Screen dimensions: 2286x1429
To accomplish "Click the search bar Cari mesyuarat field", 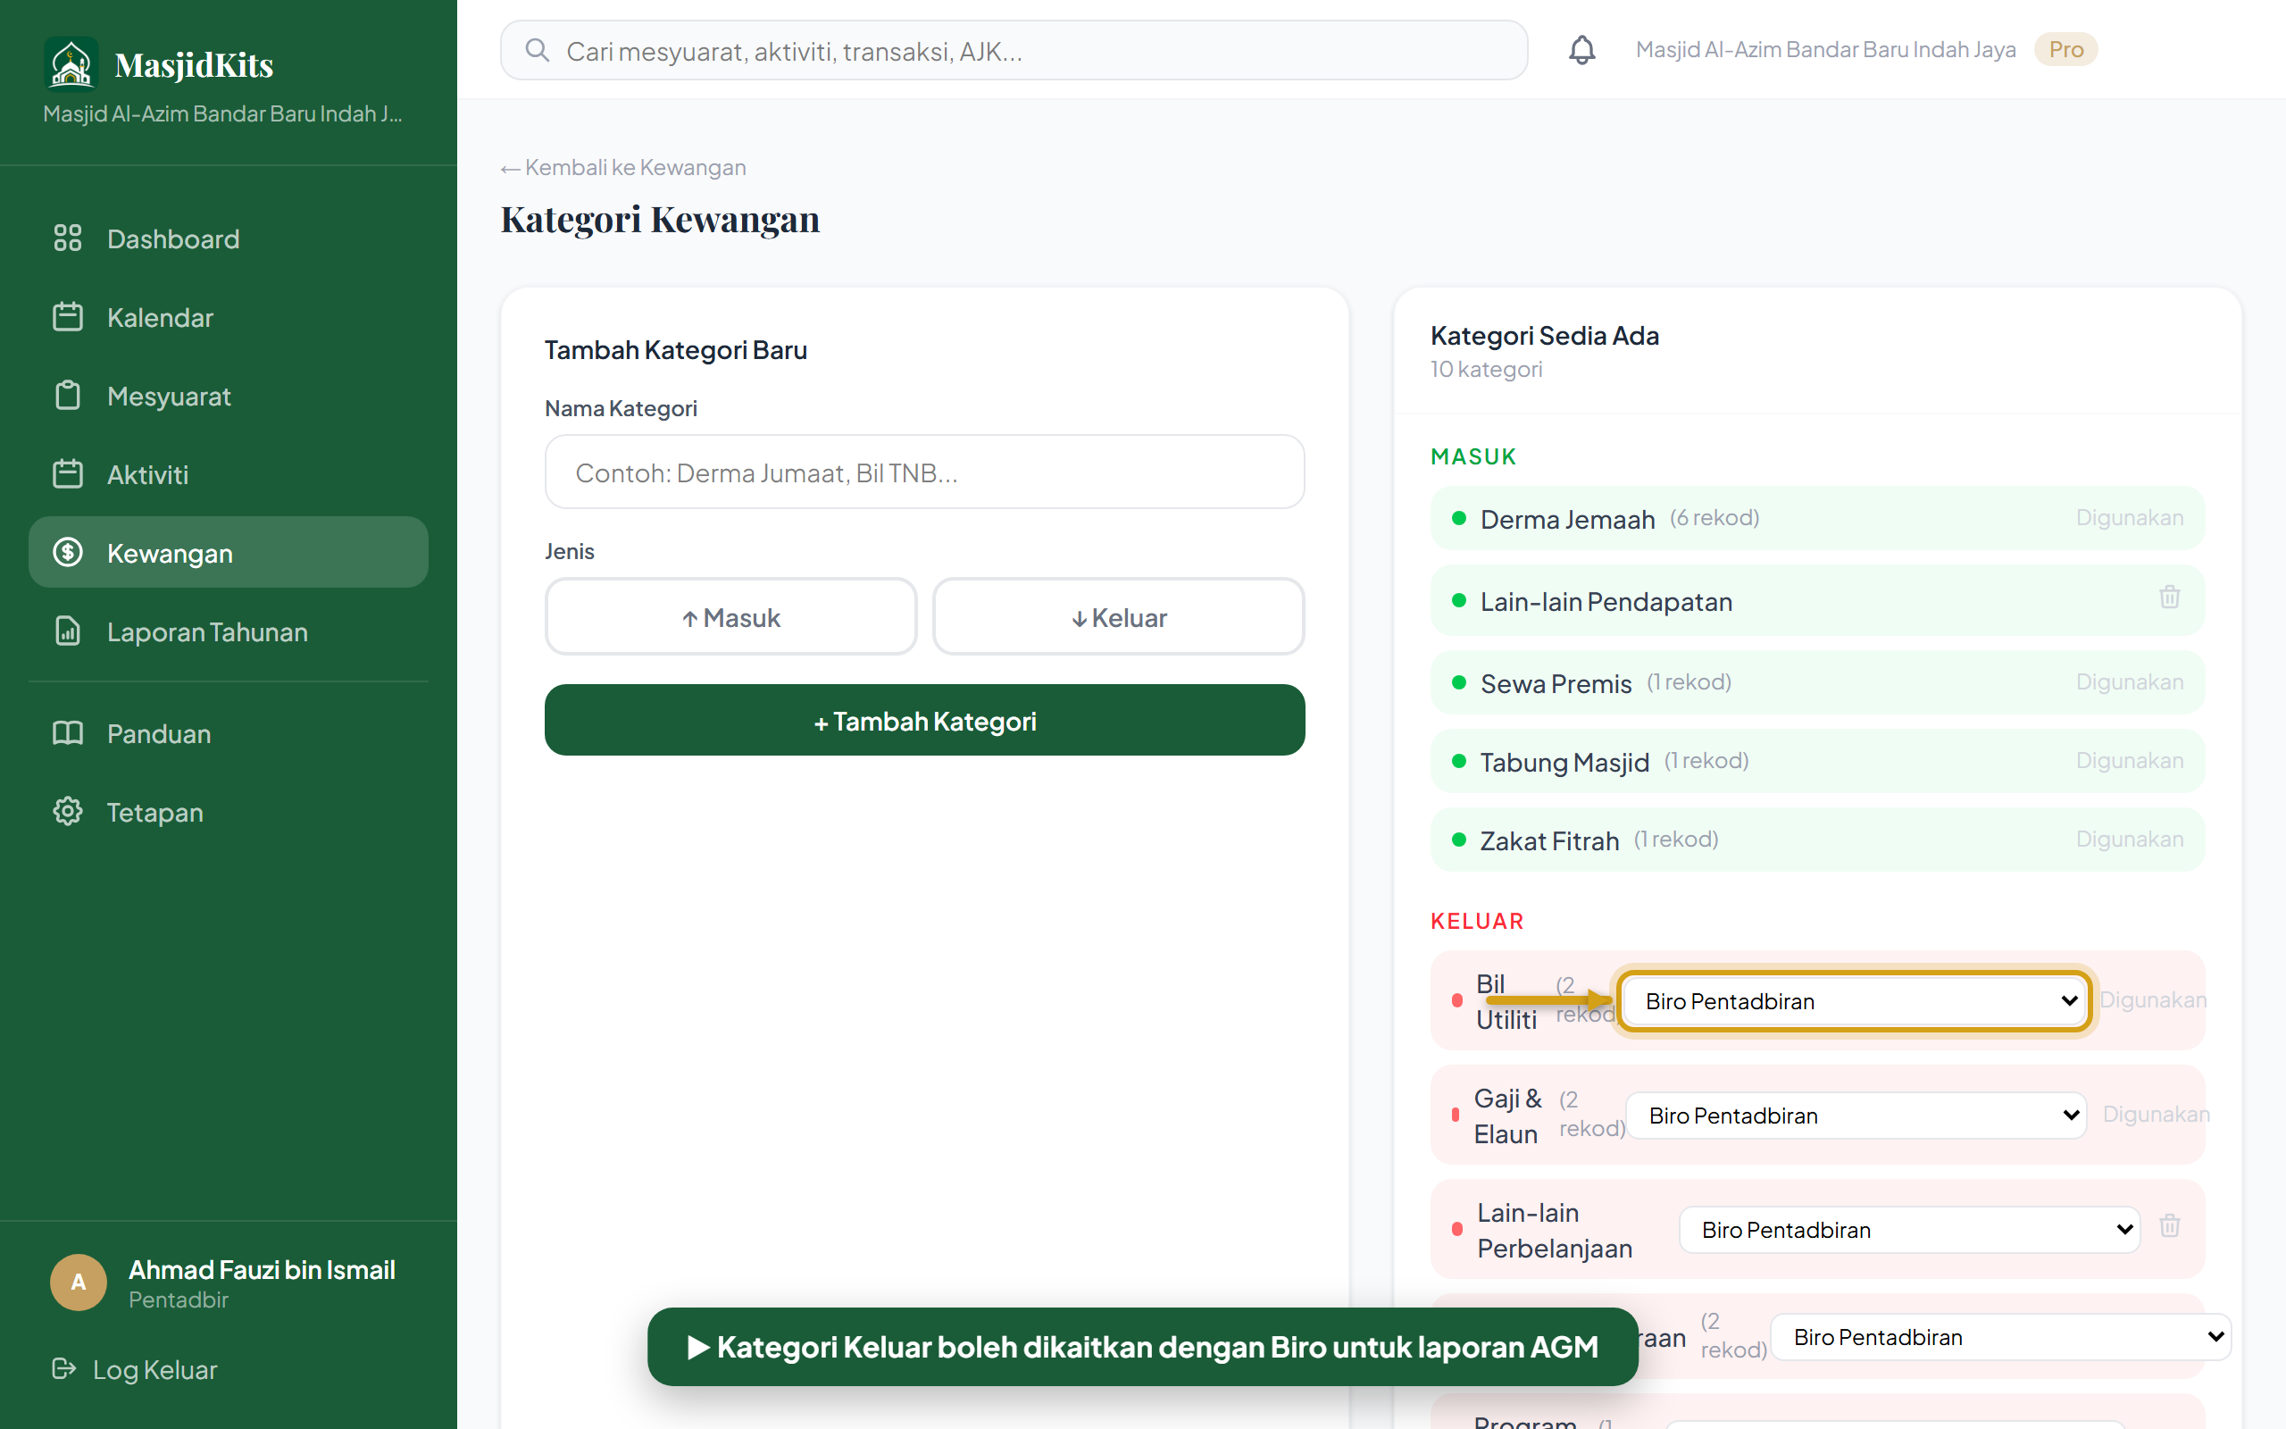I will click(x=1014, y=50).
